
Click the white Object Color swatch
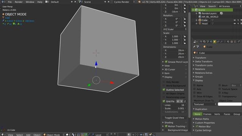(230, 104)
